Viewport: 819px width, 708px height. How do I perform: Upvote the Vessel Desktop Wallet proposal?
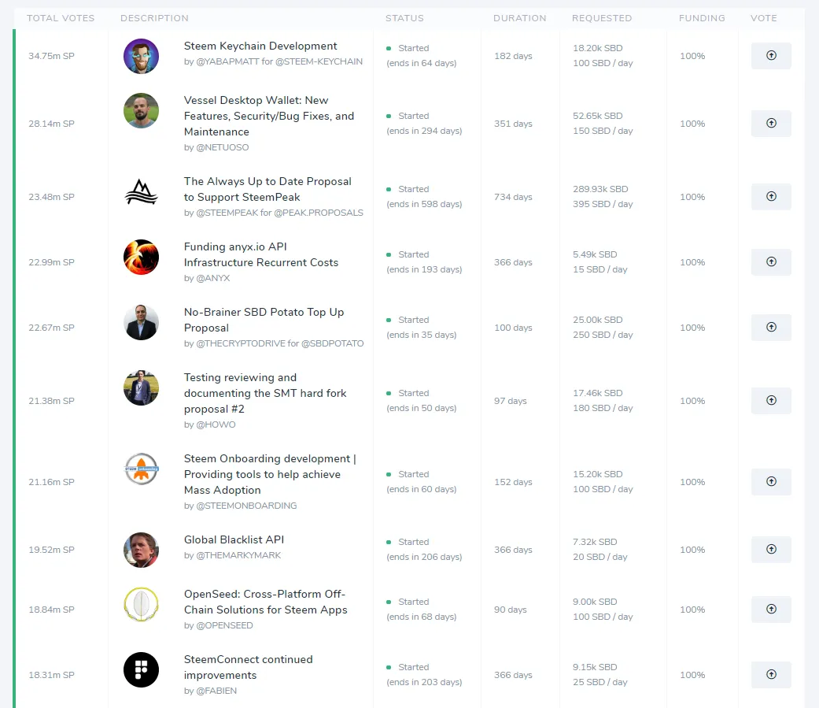coord(771,124)
